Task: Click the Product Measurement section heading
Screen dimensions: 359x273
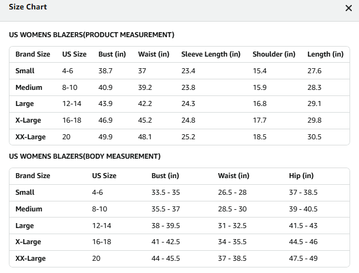Action: pyautogui.click(x=92, y=35)
